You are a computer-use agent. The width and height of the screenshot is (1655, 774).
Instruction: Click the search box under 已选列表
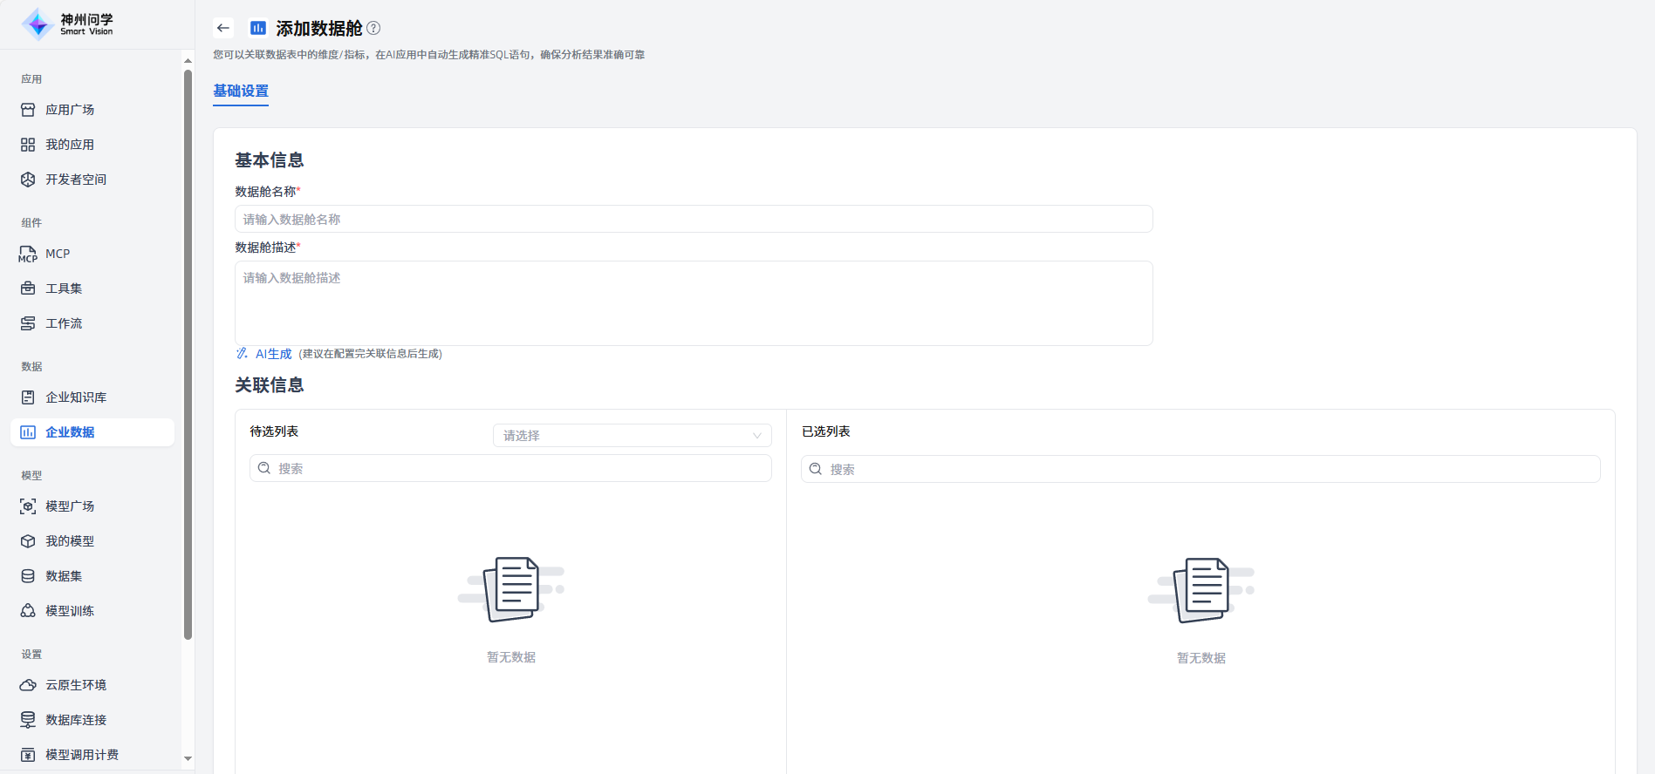click(x=1200, y=469)
